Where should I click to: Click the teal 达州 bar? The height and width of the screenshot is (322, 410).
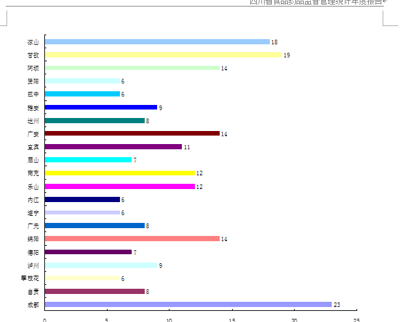point(95,121)
